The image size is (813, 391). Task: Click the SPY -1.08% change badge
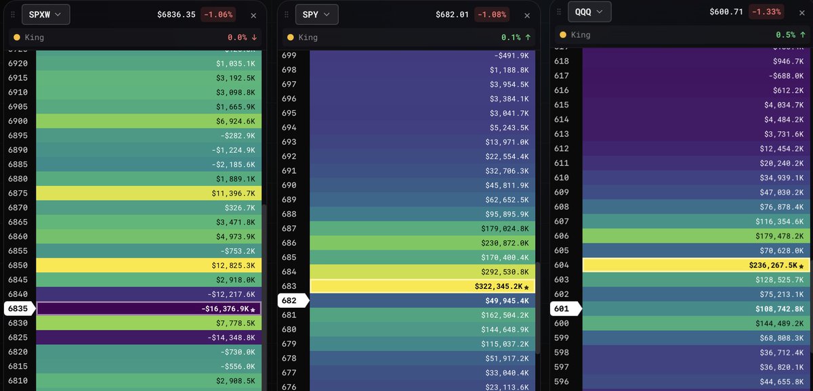493,14
